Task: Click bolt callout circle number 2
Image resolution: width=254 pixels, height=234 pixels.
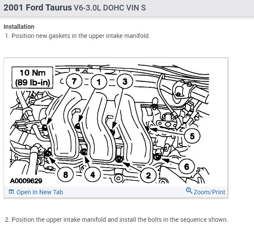Action: tap(148, 175)
